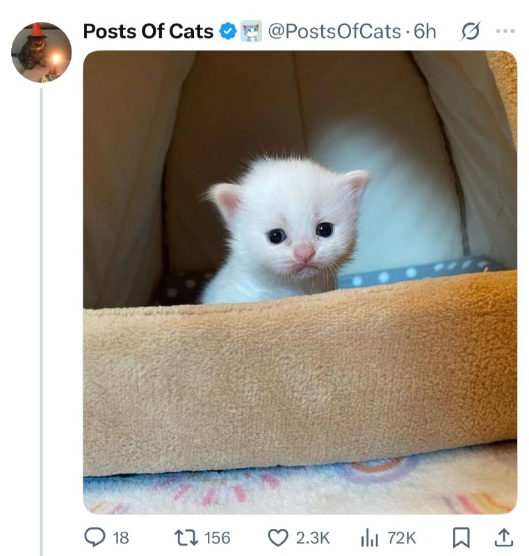
Task: Click the vertical thread connector line
Action: pyautogui.click(x=42, y=322)
